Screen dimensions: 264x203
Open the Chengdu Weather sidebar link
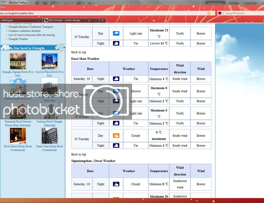click(x=18, y=39)
